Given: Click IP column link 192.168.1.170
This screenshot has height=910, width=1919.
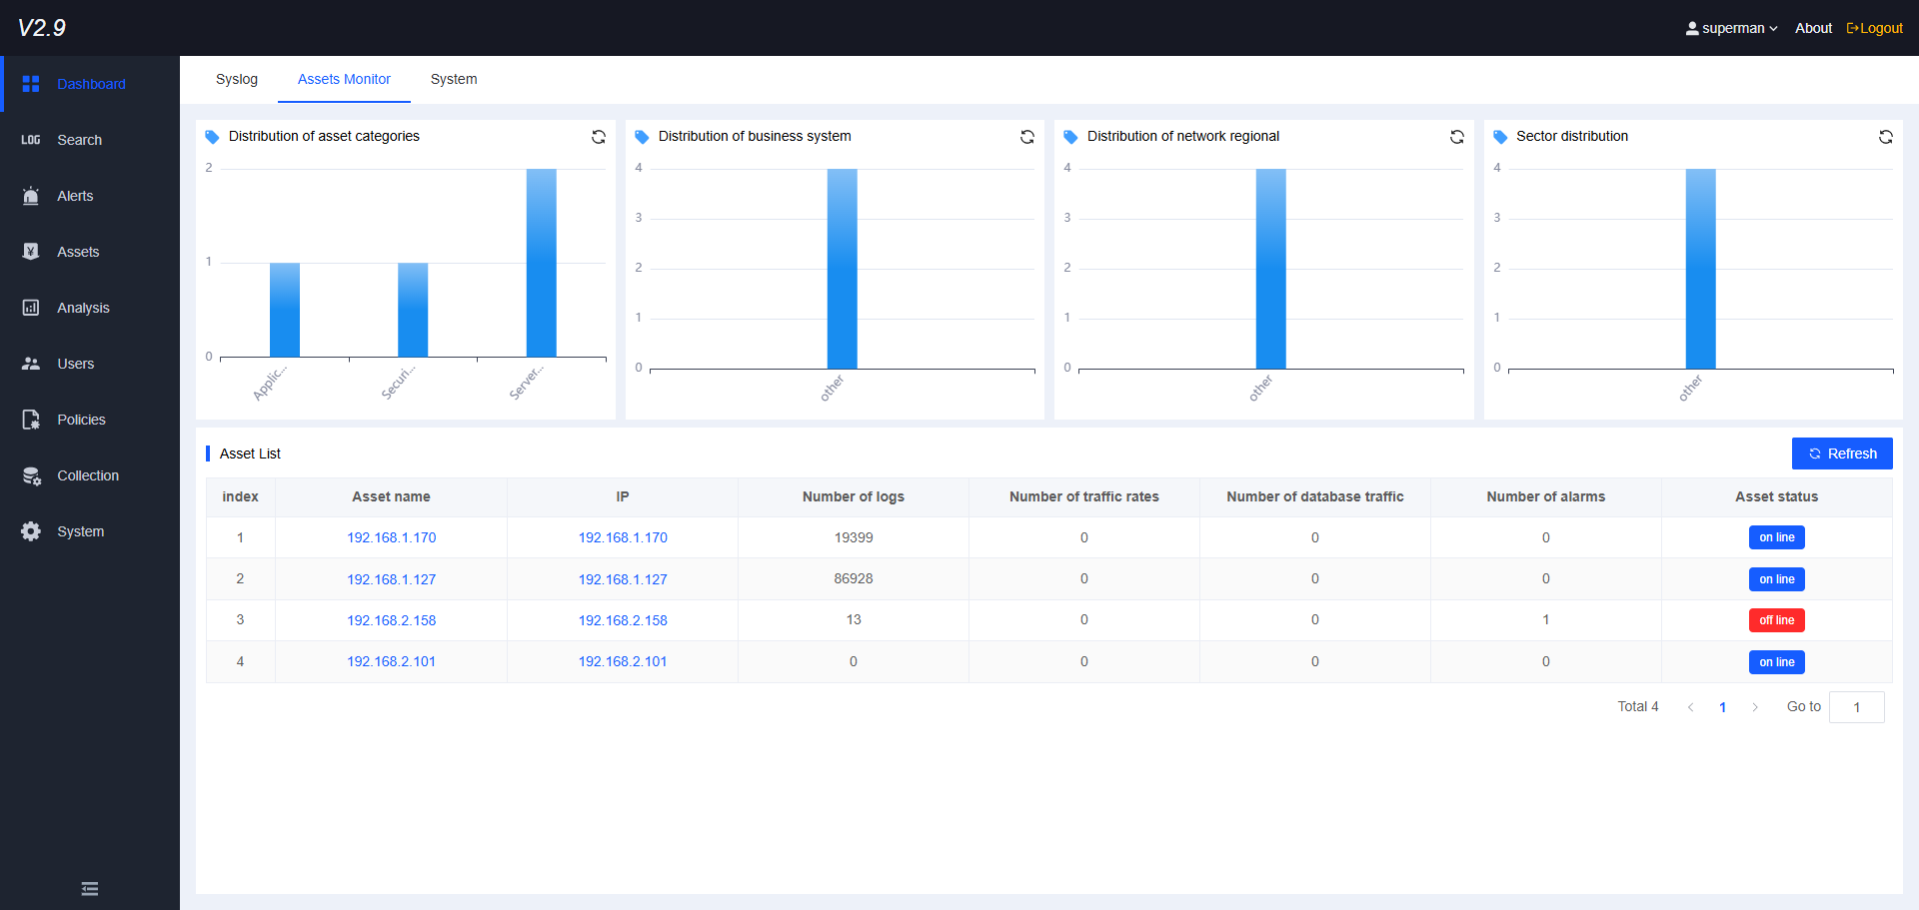Looking at the screenshot, I should (623, 537).
